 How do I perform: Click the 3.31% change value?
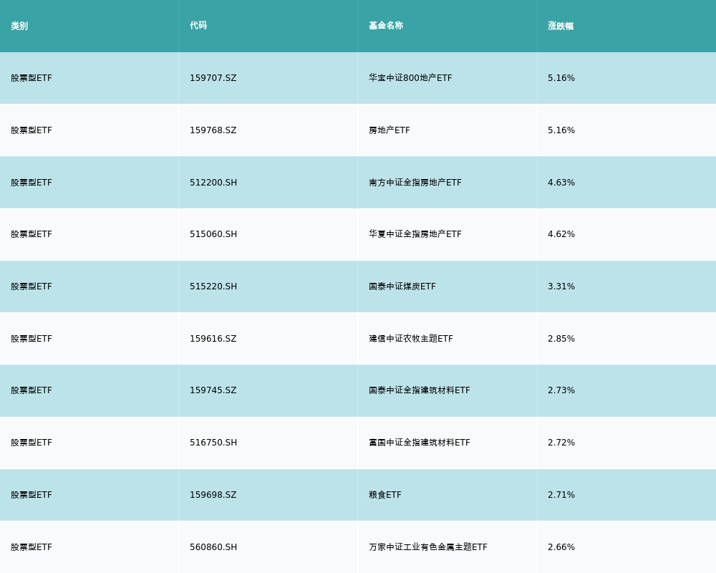[x=561, y=286]
